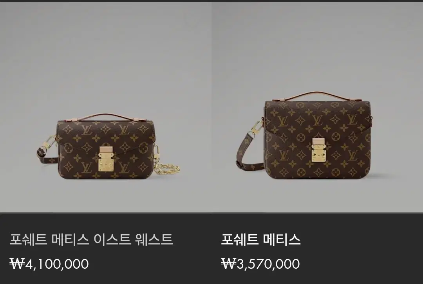Click the won symbol before 3,570,000
Image resolution: width=423 pixels, height=284 pixels.
[229, 264]
